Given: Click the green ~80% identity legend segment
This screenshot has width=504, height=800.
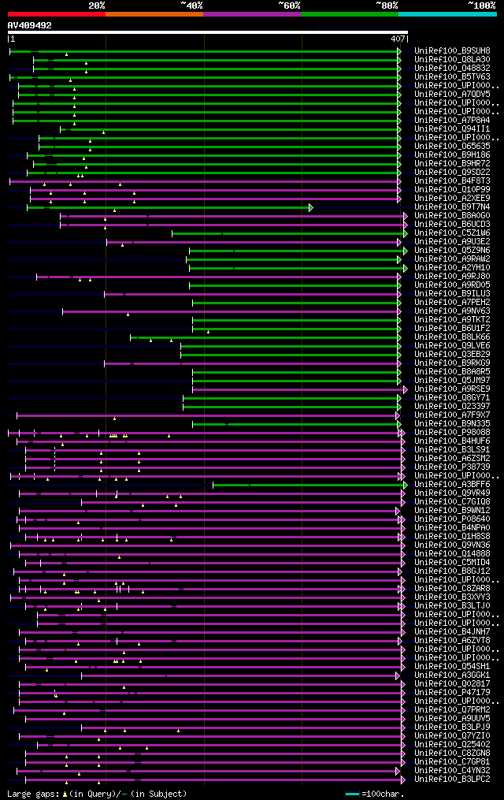Looking at the screenshot, I should pyautogui.click(x=350, y=14).
